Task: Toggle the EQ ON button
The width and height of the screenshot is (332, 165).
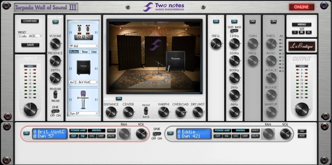Action: click(234, 21)
